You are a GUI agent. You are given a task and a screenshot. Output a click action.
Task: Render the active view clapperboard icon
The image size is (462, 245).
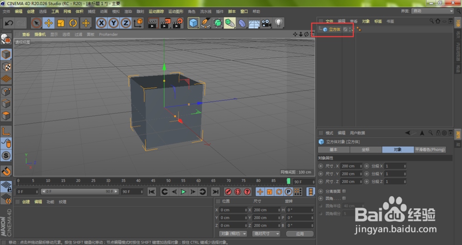point(152,23)
